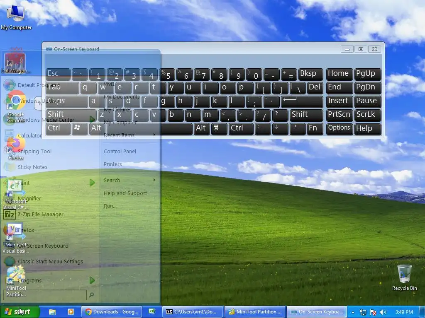Switch to On-Screen Keyboard taskbar button
The image size is (425, 318).
317,312
